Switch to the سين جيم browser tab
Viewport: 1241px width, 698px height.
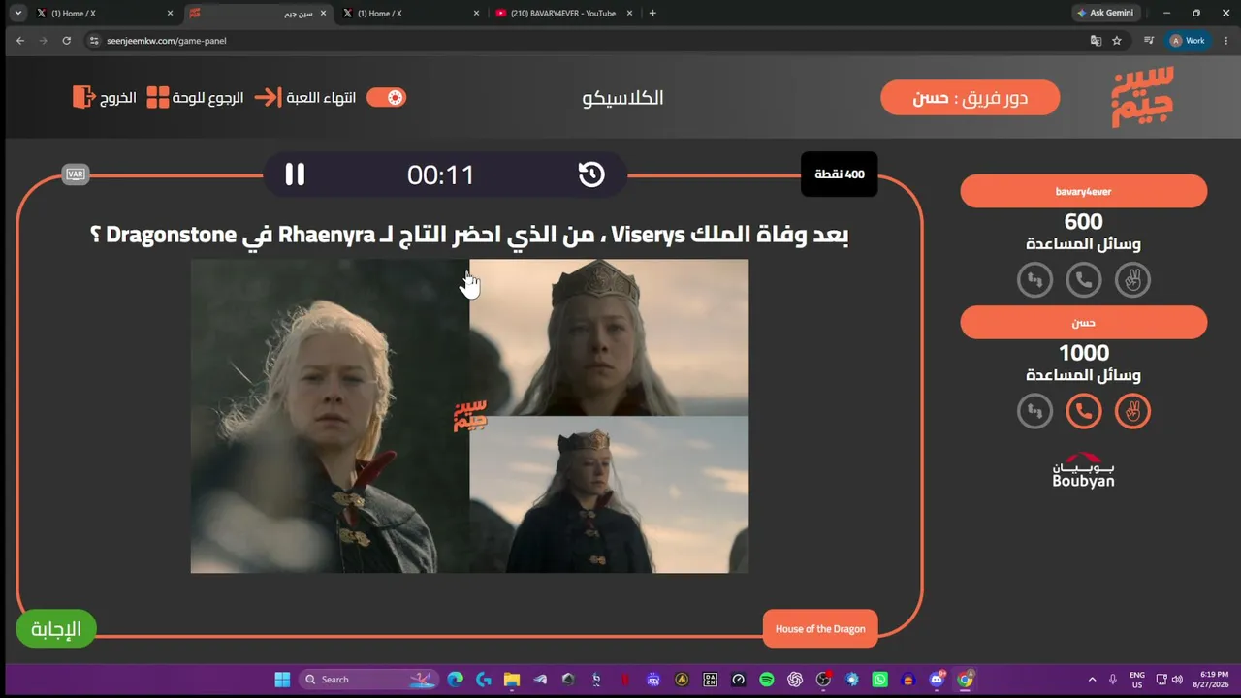[257, 14]
